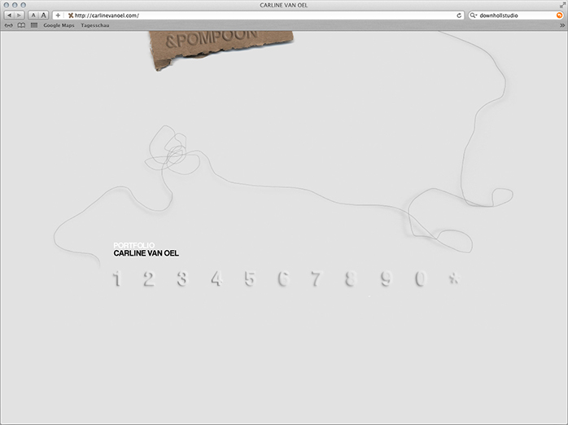The height and width of the screenshot is (425, 568).
Task: Click the address bar URL field
Action: tap(260, 15)
